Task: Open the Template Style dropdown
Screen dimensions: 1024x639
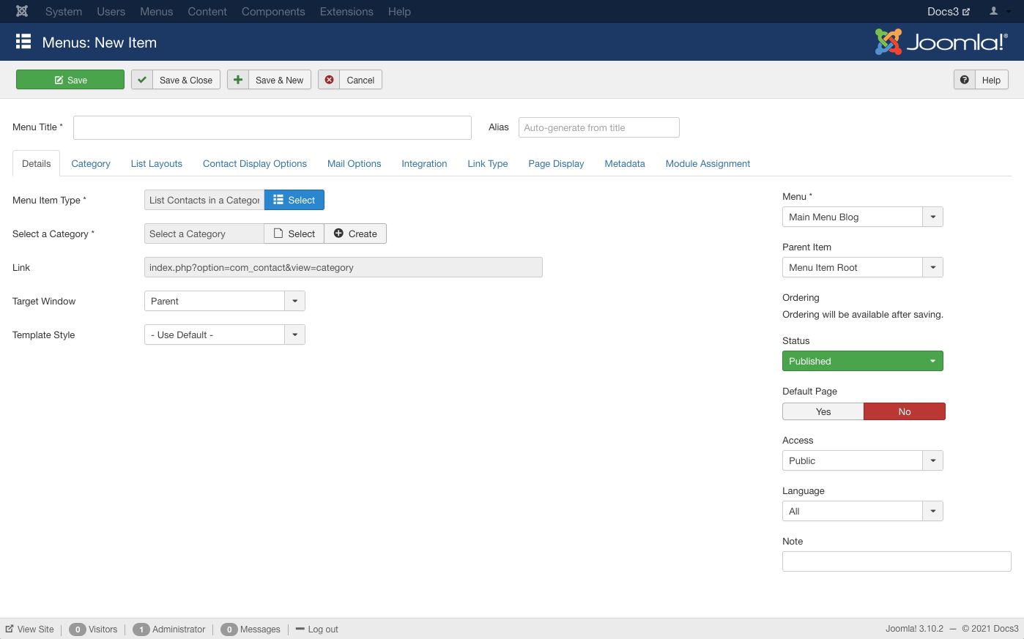Action: (294, 335)
